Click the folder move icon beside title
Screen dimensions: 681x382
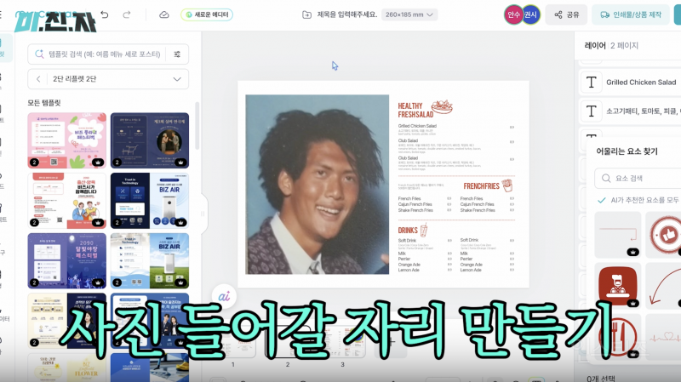pos(306,14)
